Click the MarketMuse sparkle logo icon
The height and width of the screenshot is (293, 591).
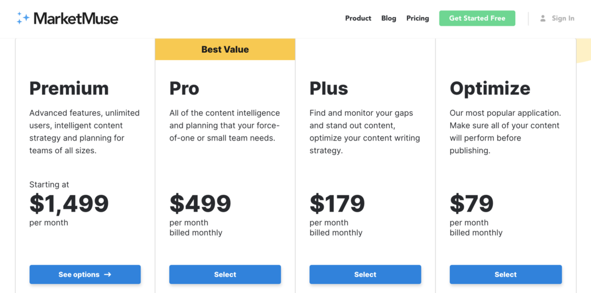coord(23,18)
